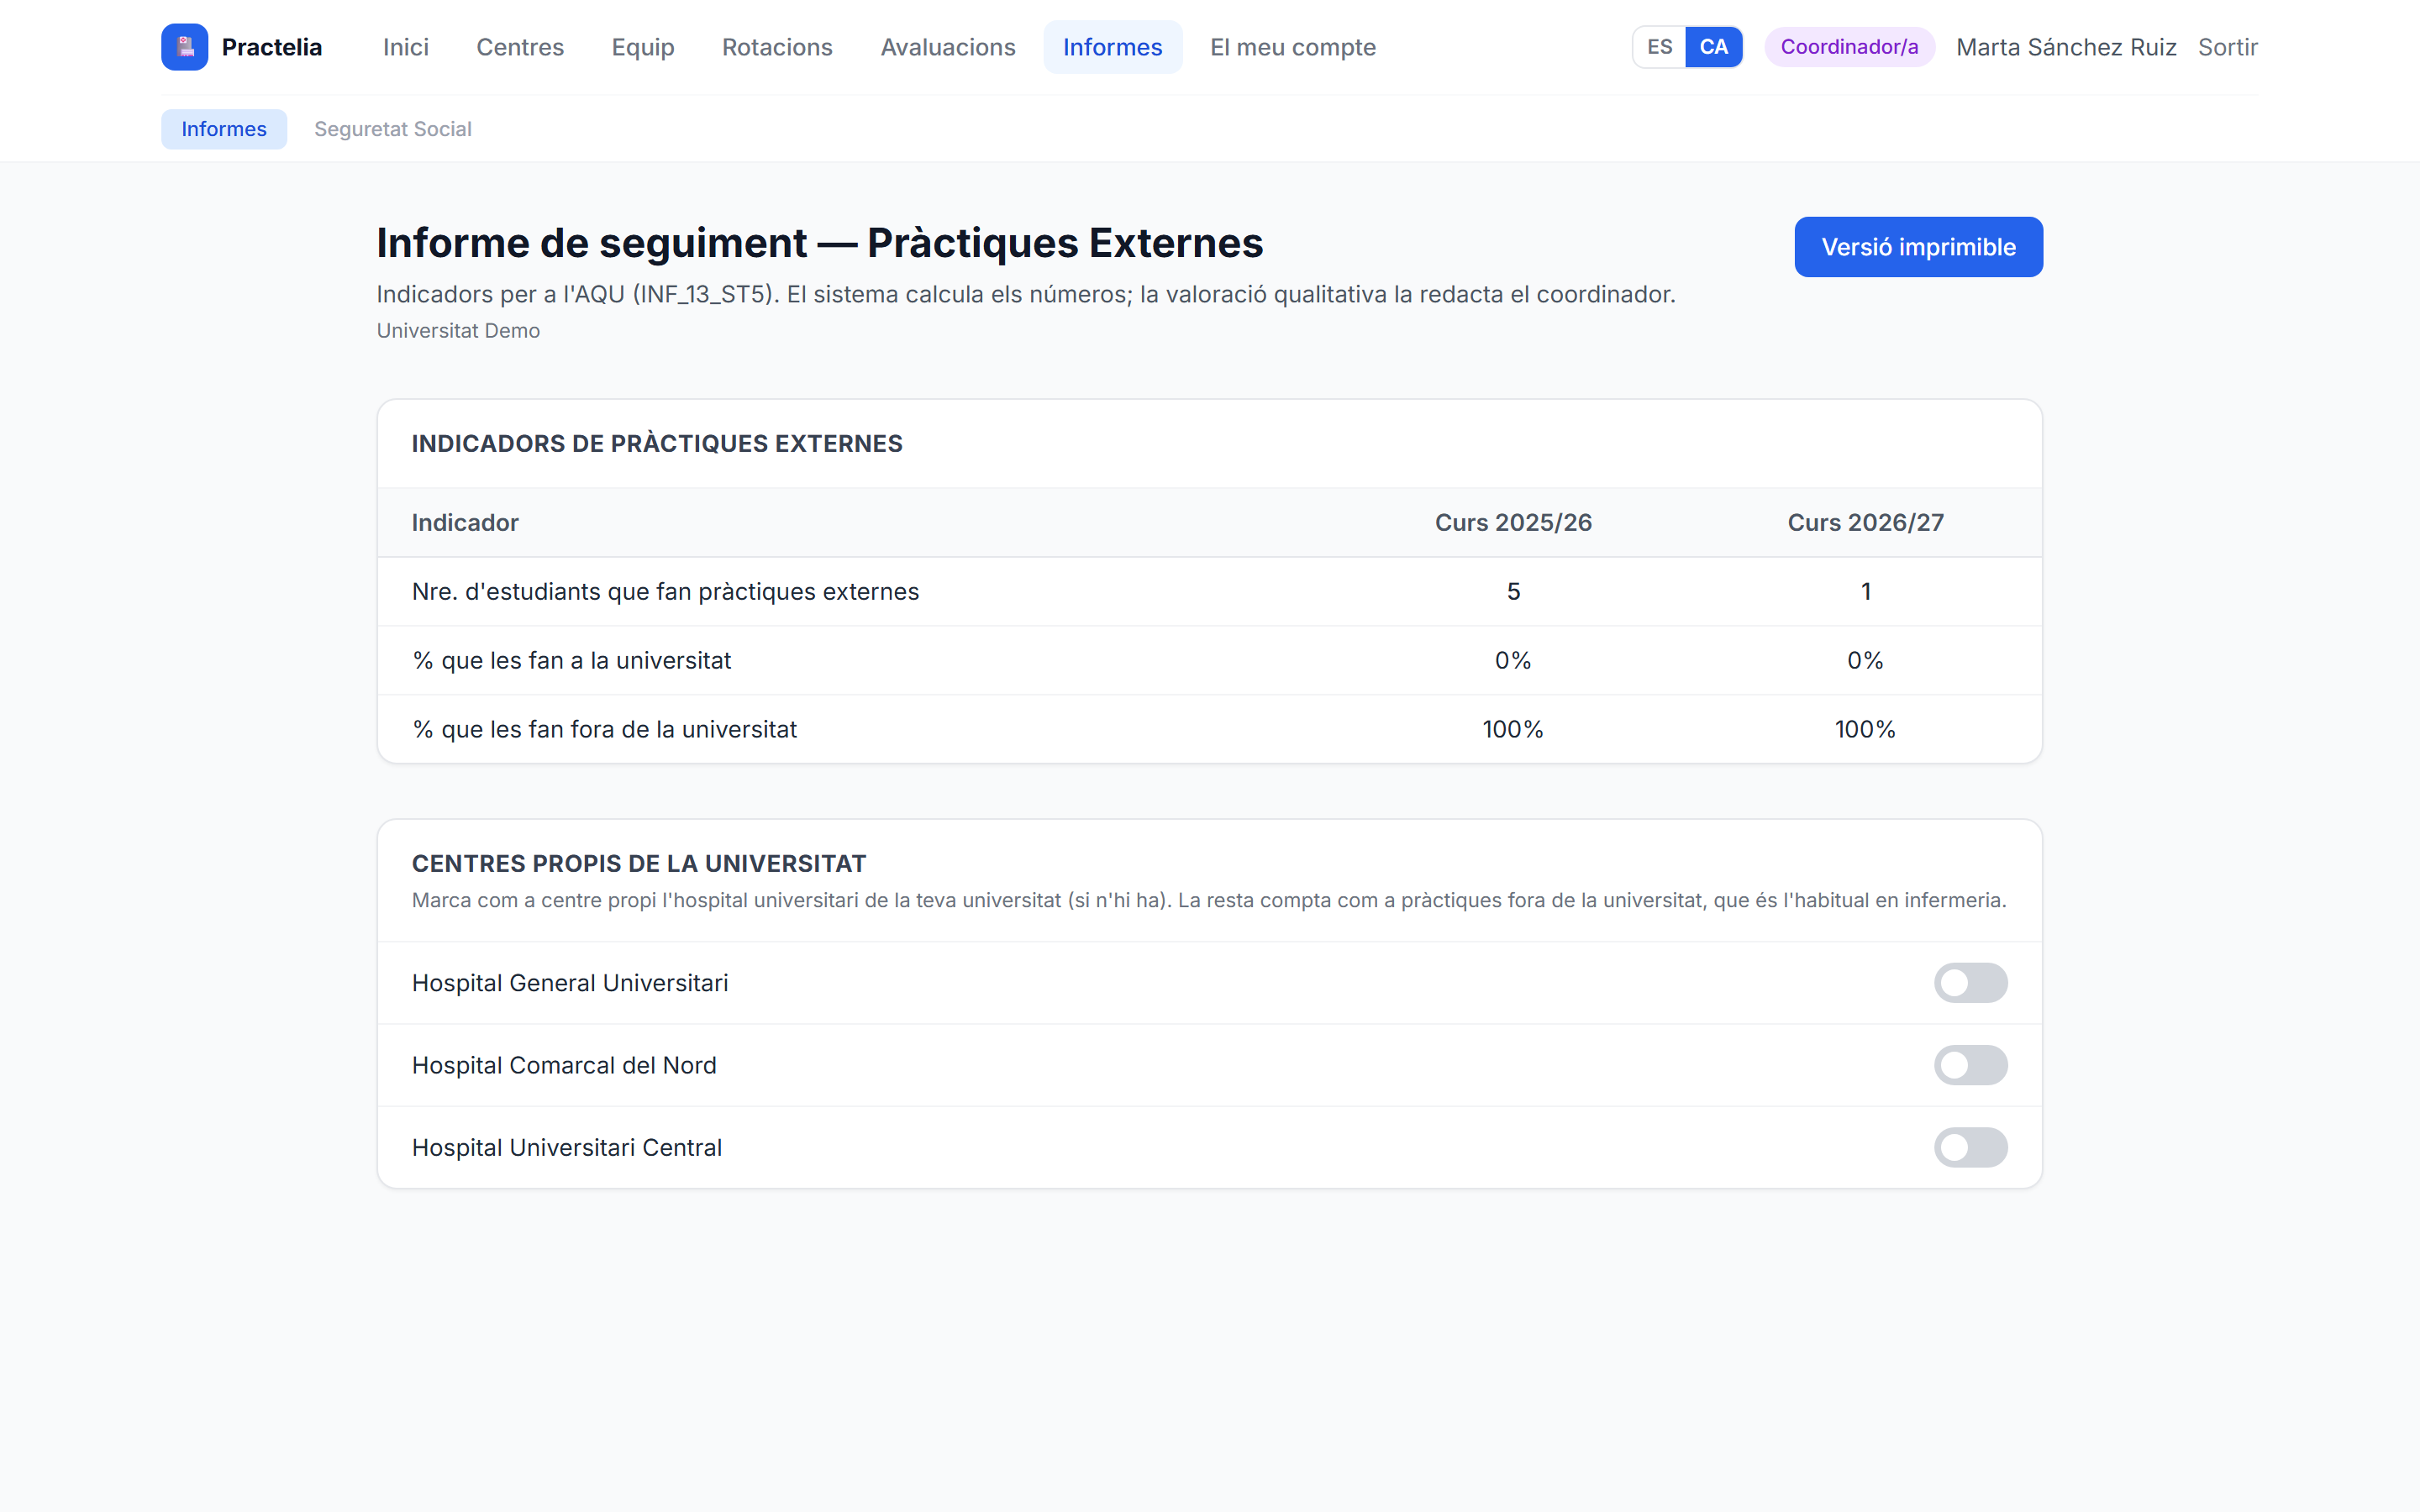2420x1512 pixels.
Task: Open El meu compte
Action: 1293,47
